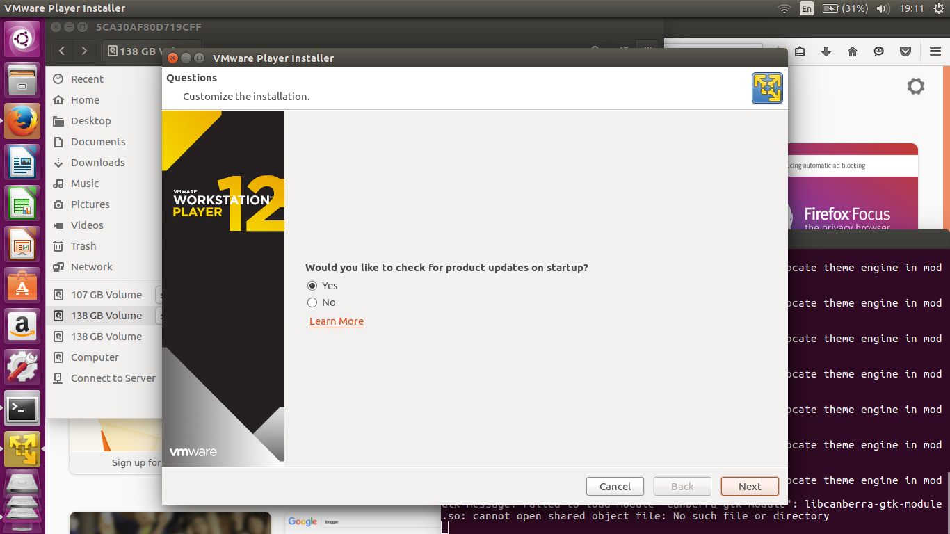
Task: Click the Next button
Action: click(x=750, y=487)
